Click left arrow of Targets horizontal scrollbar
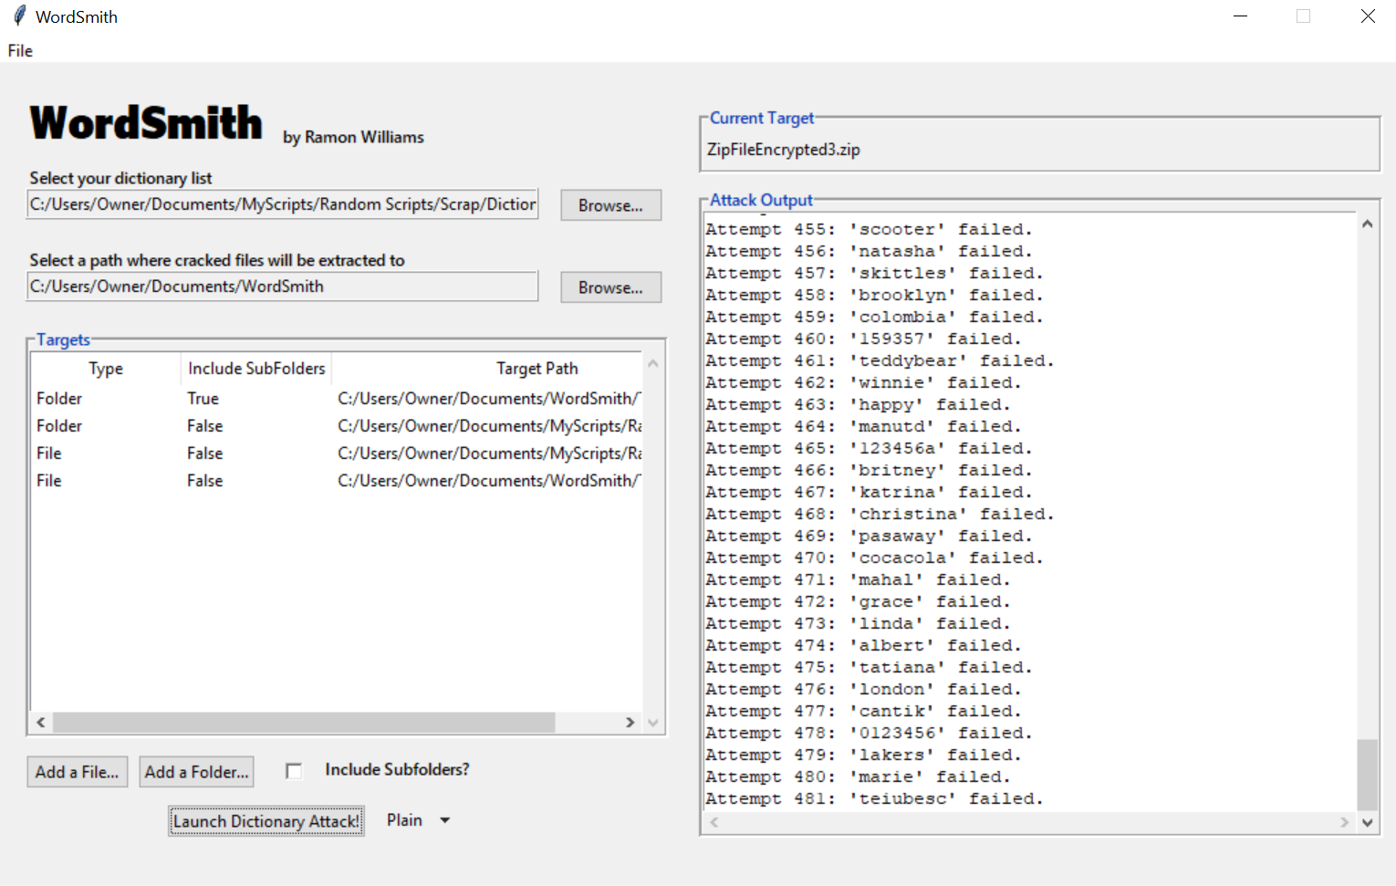 (x=41, y=723)
